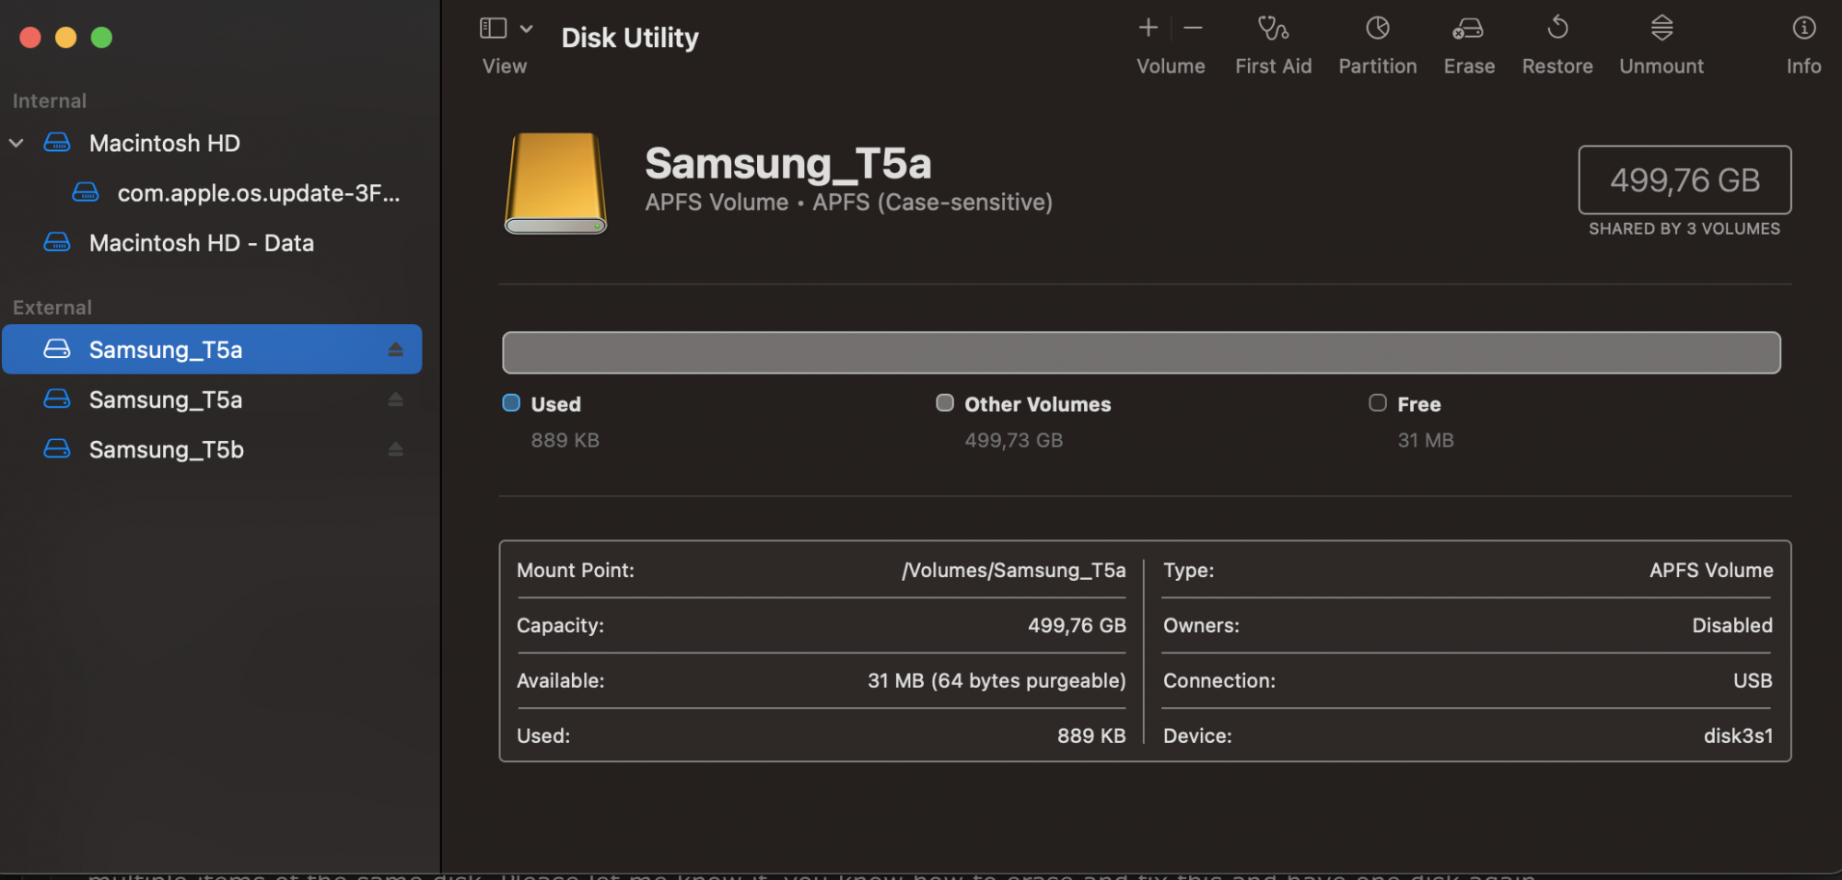Click the blue Used legend swatch
Viewport: 1842px width, 880px height.
click(511, 403)
